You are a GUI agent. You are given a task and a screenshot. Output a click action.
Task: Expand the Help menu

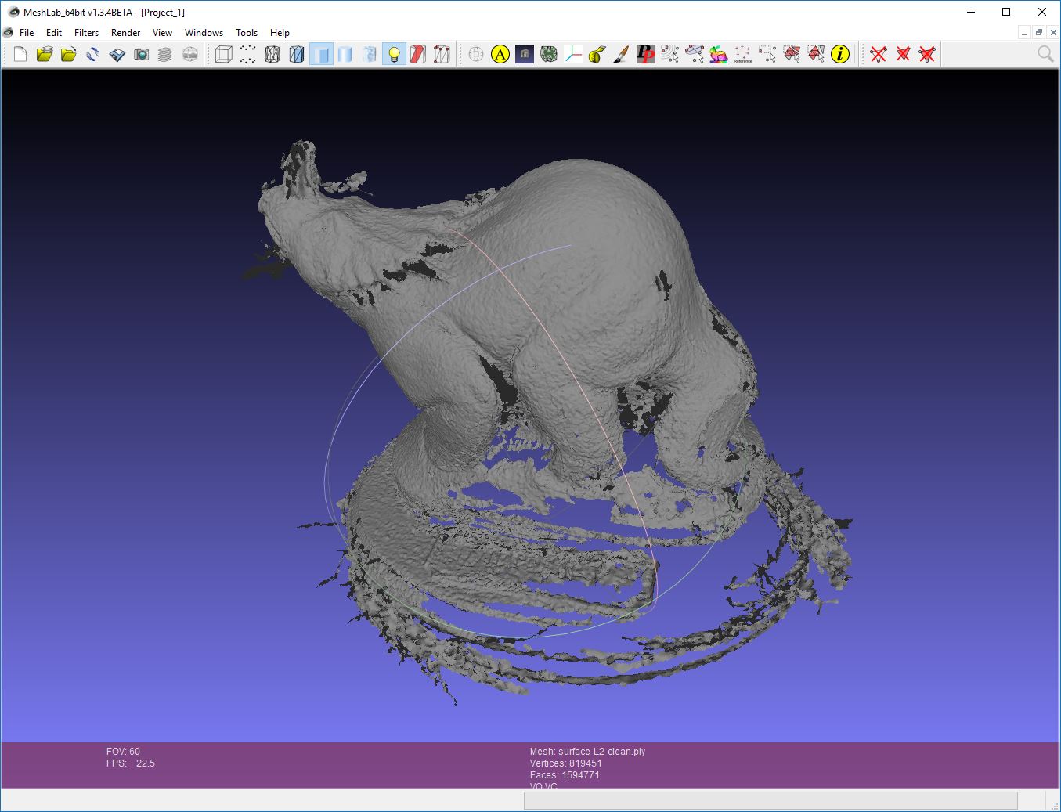click(x=280, y=33)
